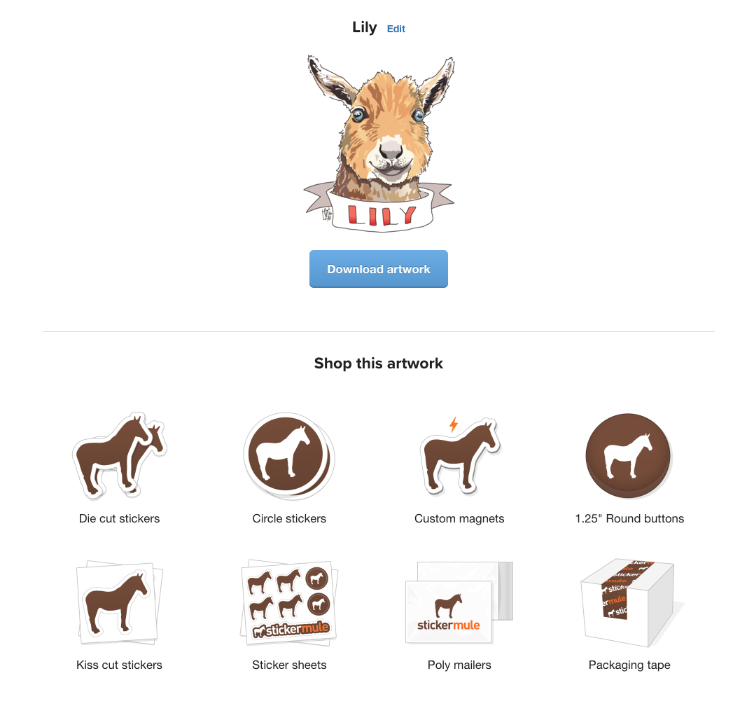Click the Lily goat artwork image
The image size is (740, 713).
coord(379,144)
